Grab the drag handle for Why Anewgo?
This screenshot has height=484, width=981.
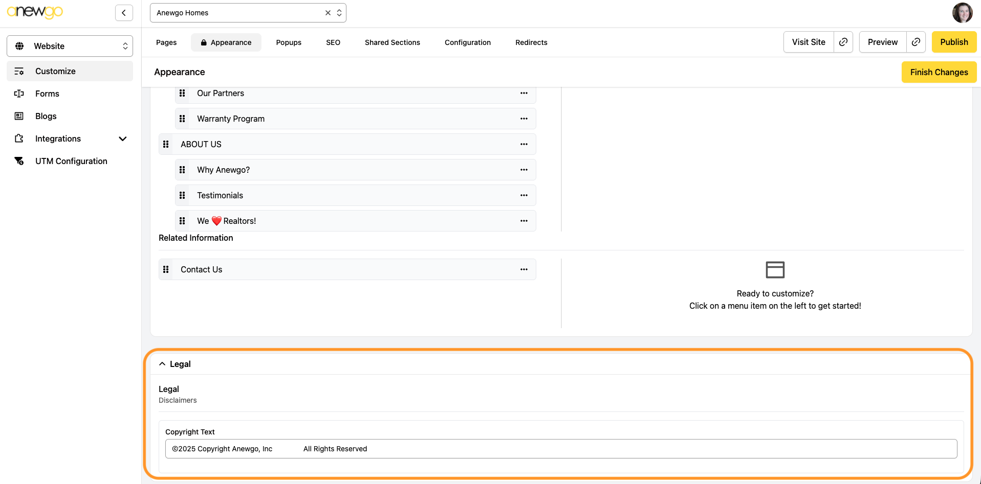[x=182, y=170]
